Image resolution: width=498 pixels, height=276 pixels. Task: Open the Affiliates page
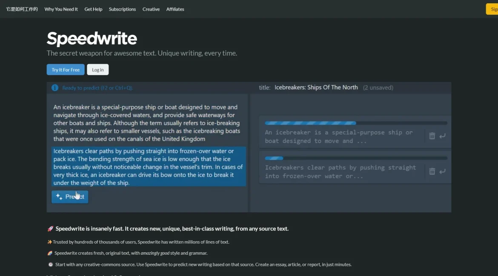tap(175, 9)
